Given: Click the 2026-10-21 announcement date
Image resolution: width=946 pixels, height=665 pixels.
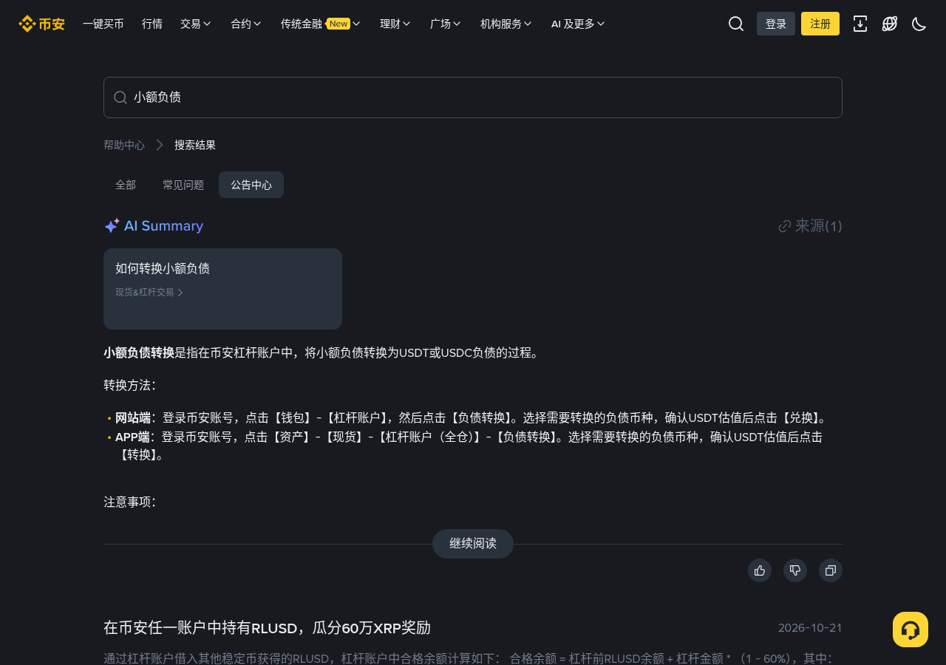Looking at the screenshot, I should pyautogui.click(x=810, y=628).
